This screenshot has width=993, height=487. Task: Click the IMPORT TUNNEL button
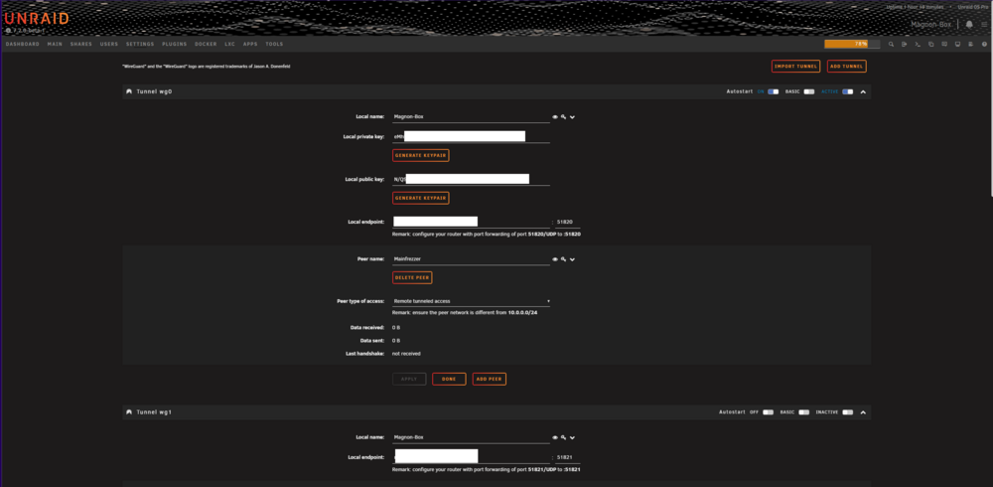click(x=796, y=66)
